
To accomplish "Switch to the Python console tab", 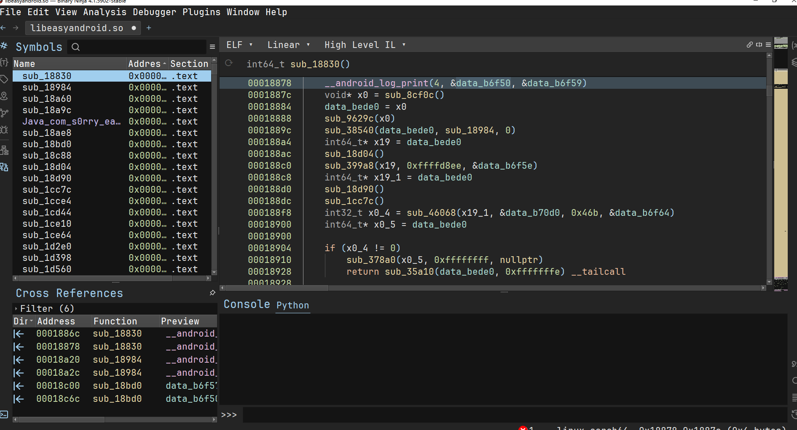I will (293, 305).
